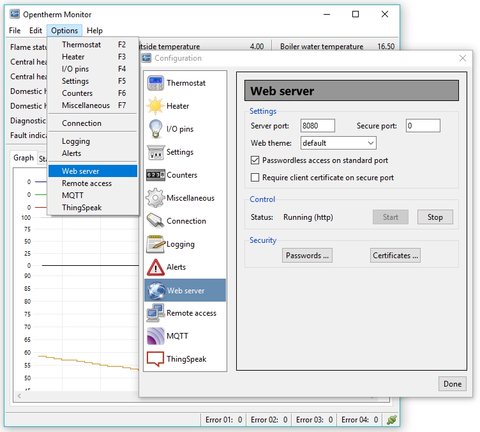Image resolution: width=480 pixels, height=432 pixels.
Task: Select the MQTT purple signal icon
Action: 156,336
